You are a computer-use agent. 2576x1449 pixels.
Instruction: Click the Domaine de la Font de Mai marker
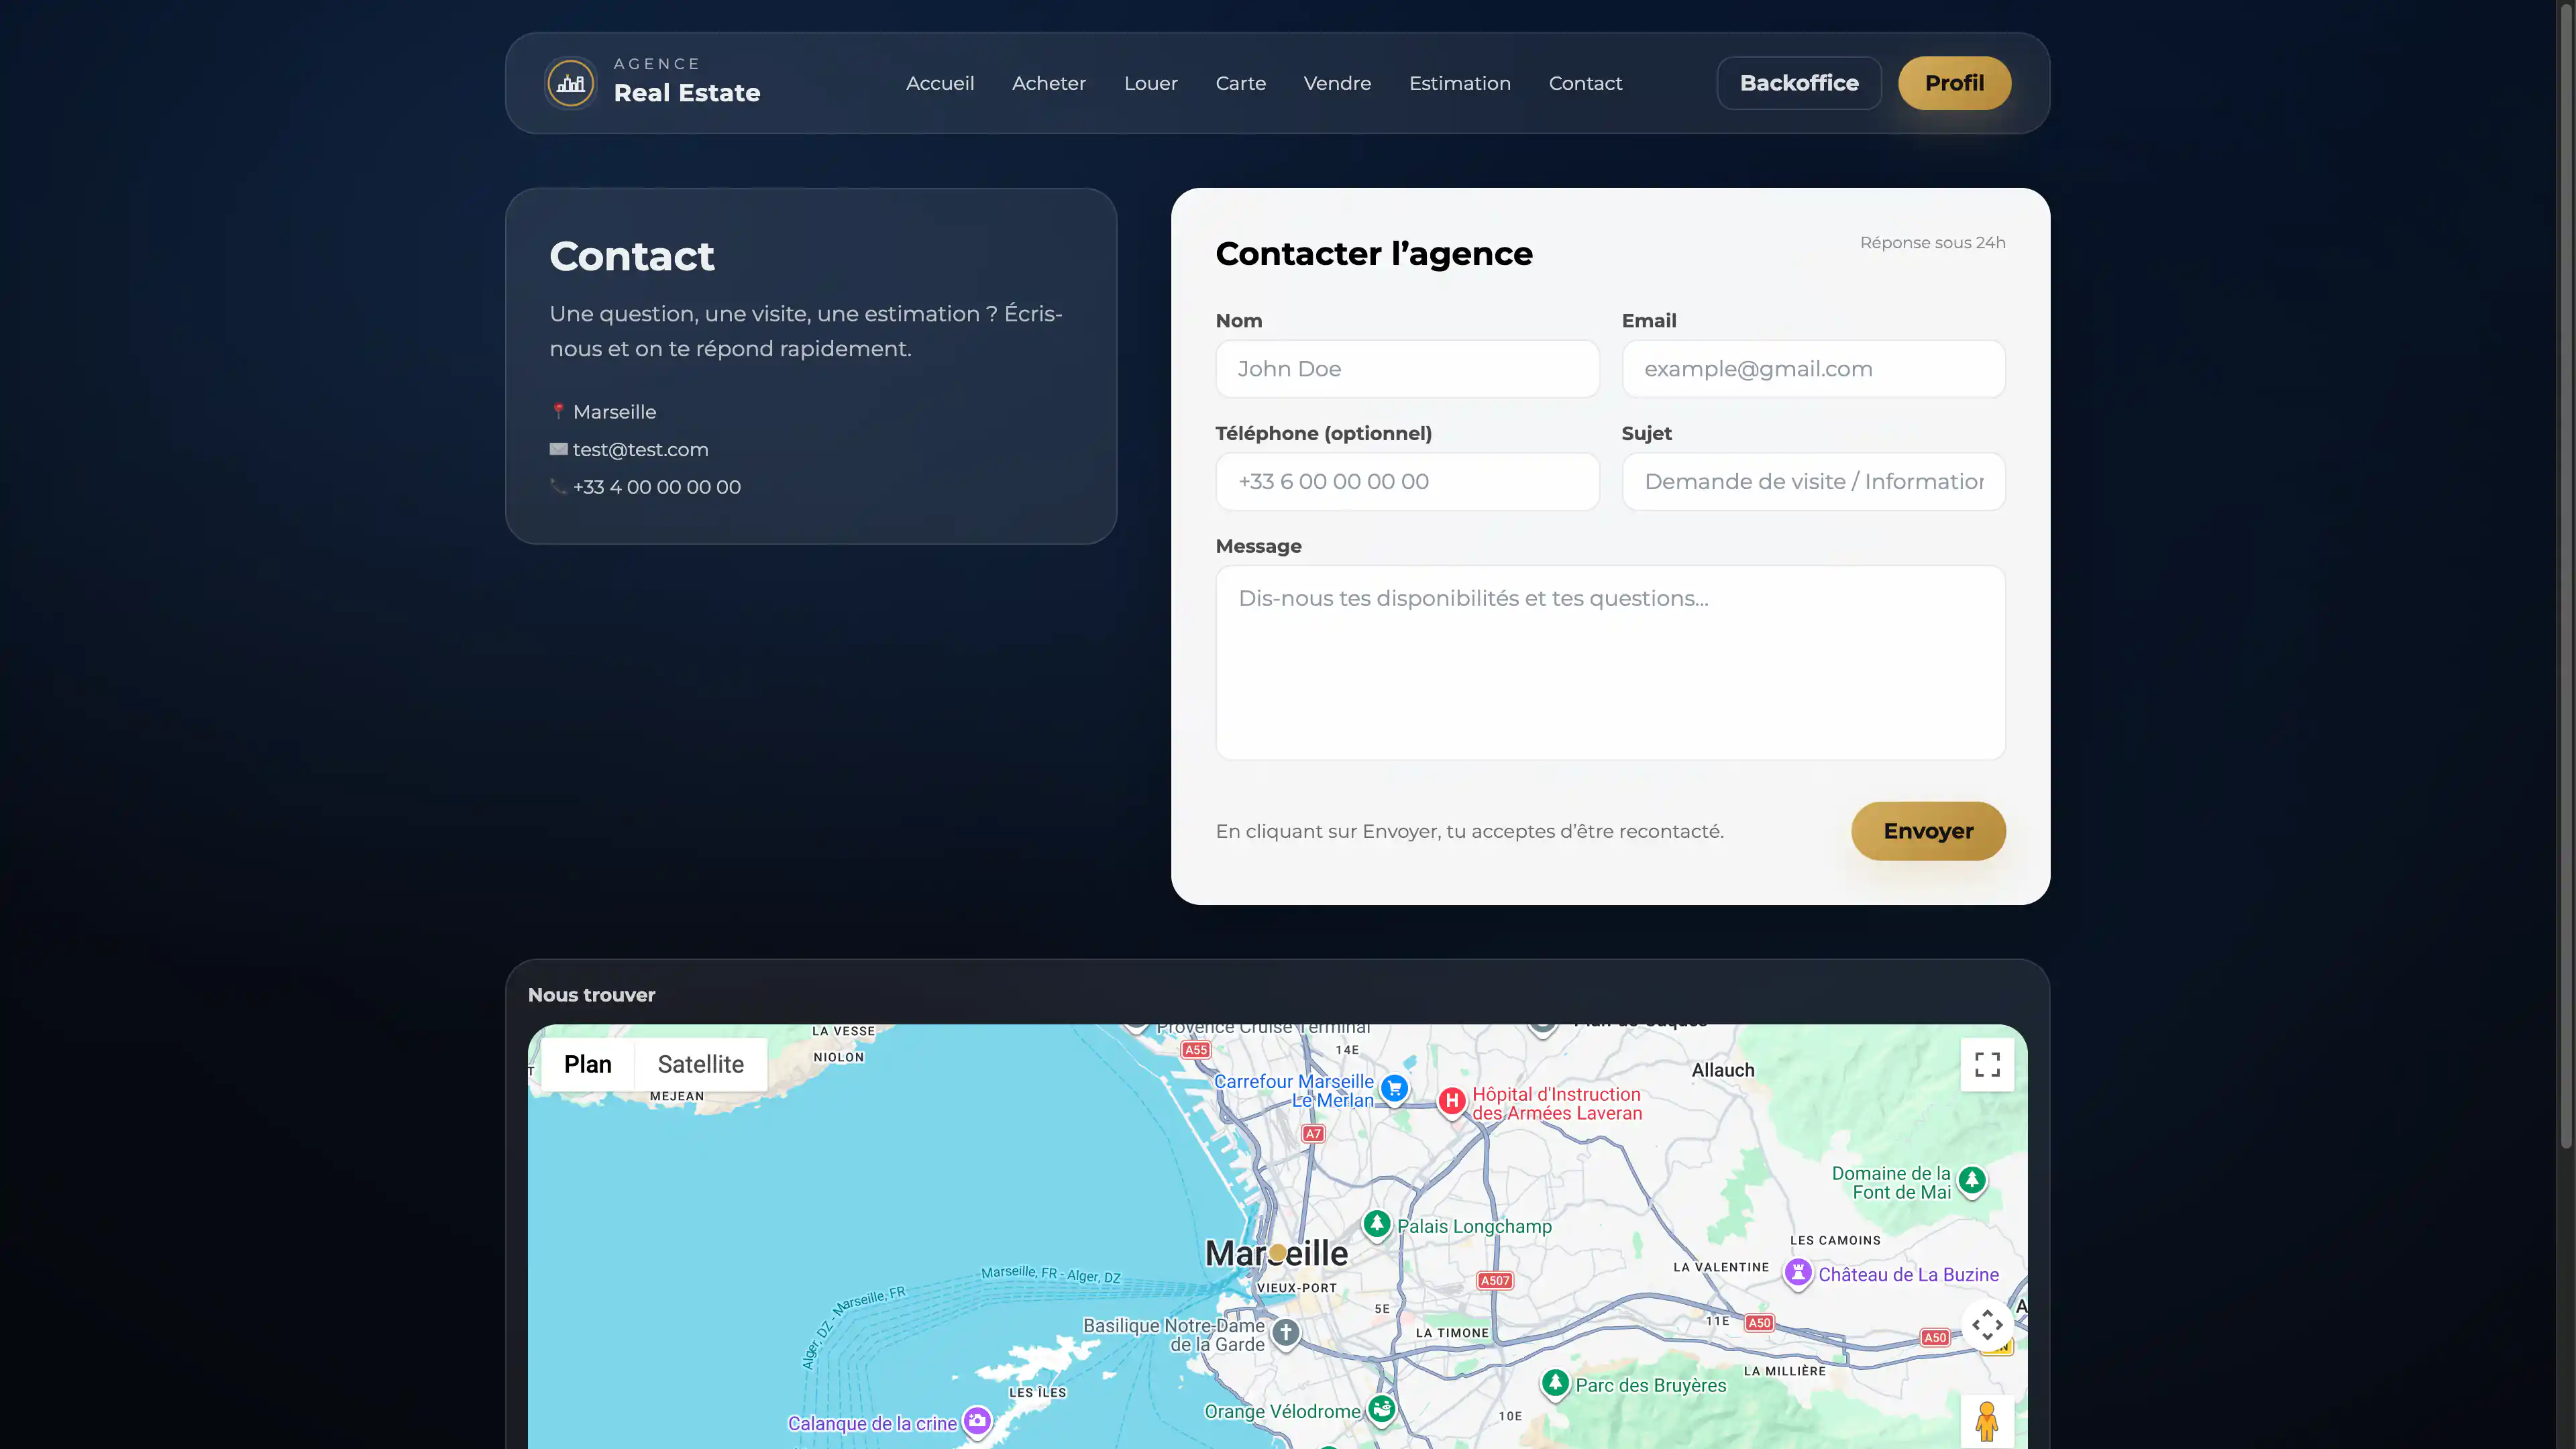point(1971,1180)
